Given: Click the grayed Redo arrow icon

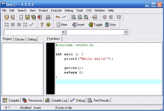Looking at the screenshot, I should point(64,17).
